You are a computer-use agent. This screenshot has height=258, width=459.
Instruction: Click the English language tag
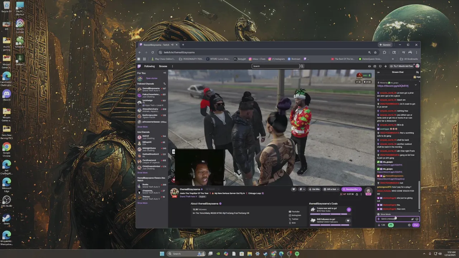coord(202,197)
